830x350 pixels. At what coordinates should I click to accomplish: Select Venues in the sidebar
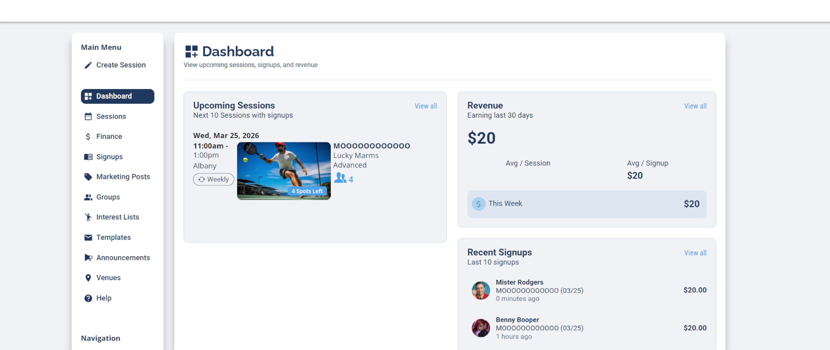[117, 278]
